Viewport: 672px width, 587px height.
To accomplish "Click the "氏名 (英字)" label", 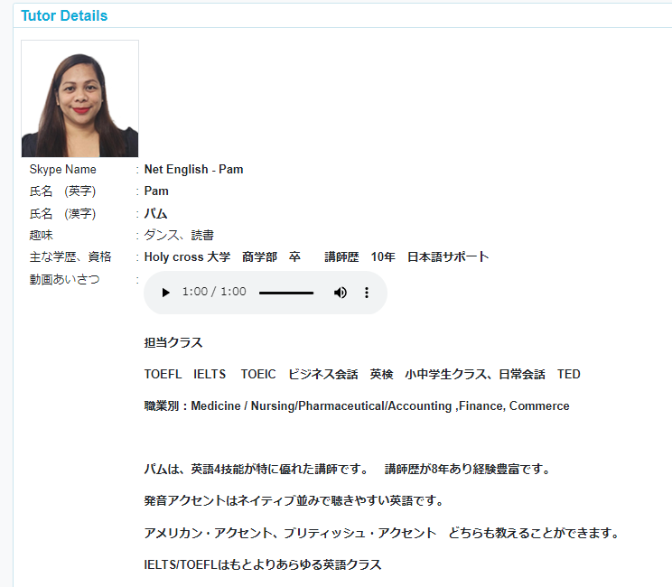I will (x=62, y=191).
